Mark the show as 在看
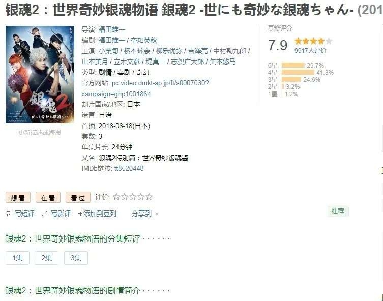This screenshot has width=383, height=301. pyautogui.click(x=48, y=197)
